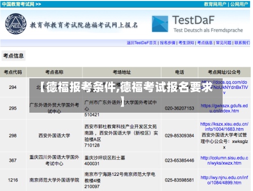Click the 考点名称 column header
The width and height of the screenshot is (253, 191).
tap(54, 72)
